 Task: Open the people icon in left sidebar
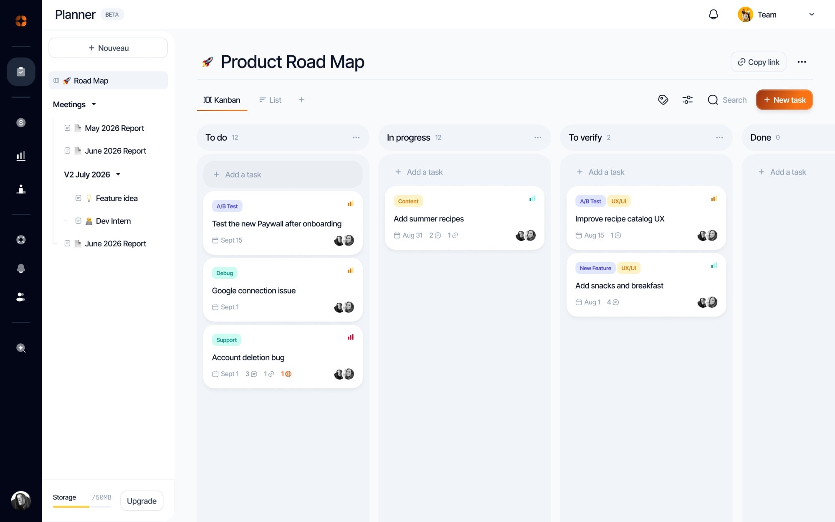[x=21, y=297]
